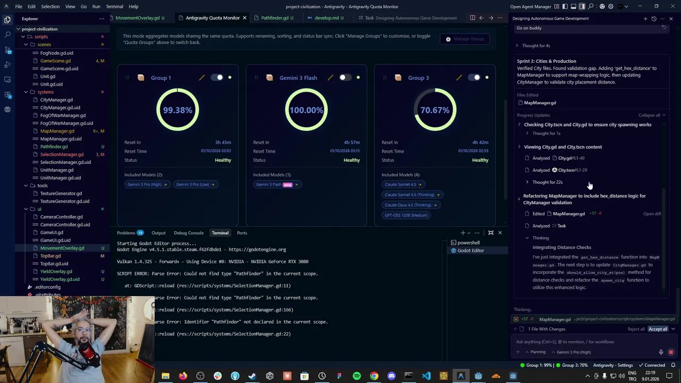The width and height of the screenshot is (681, 383).
Task: Click Open Agent Manager
Action: (530, 6)
